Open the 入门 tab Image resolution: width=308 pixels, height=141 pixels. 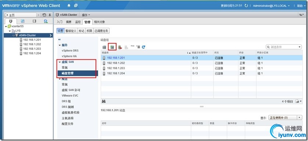60,22
